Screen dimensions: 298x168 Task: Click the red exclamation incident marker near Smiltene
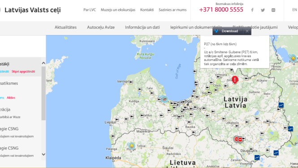tap(235, 80)
